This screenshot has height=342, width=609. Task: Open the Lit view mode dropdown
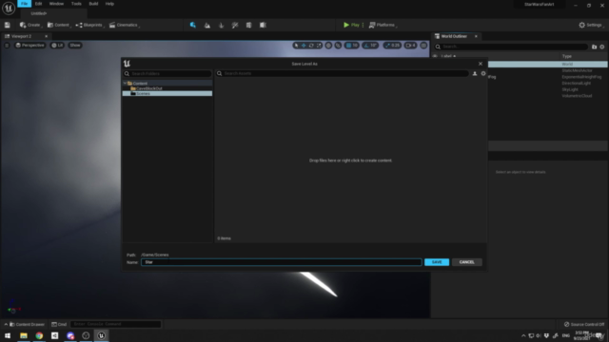57,46
